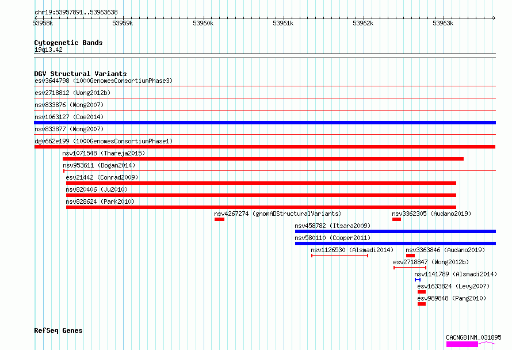
Task: Open the nsv828624 (Park2010) variant label
Action: coord(100,201)
